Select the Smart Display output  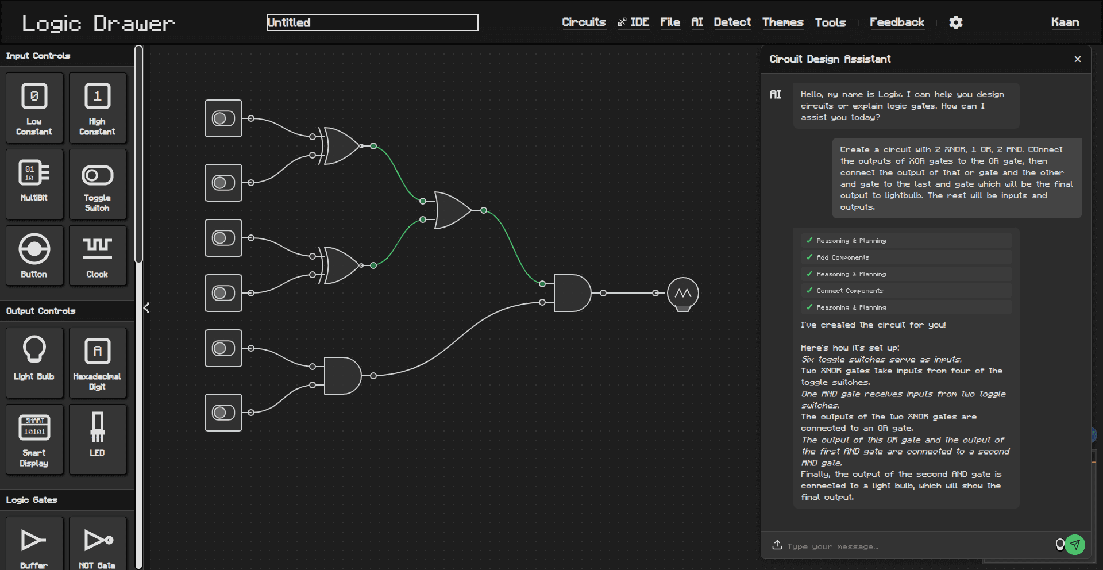(34, 438)
